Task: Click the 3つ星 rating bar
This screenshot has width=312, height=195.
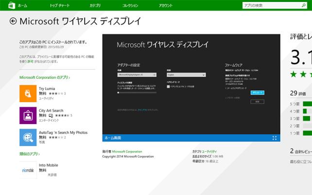Action: [x=308, y=119]
